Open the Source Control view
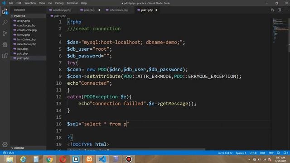This screenshot has height=163, width=290. (x=5, y=33)
